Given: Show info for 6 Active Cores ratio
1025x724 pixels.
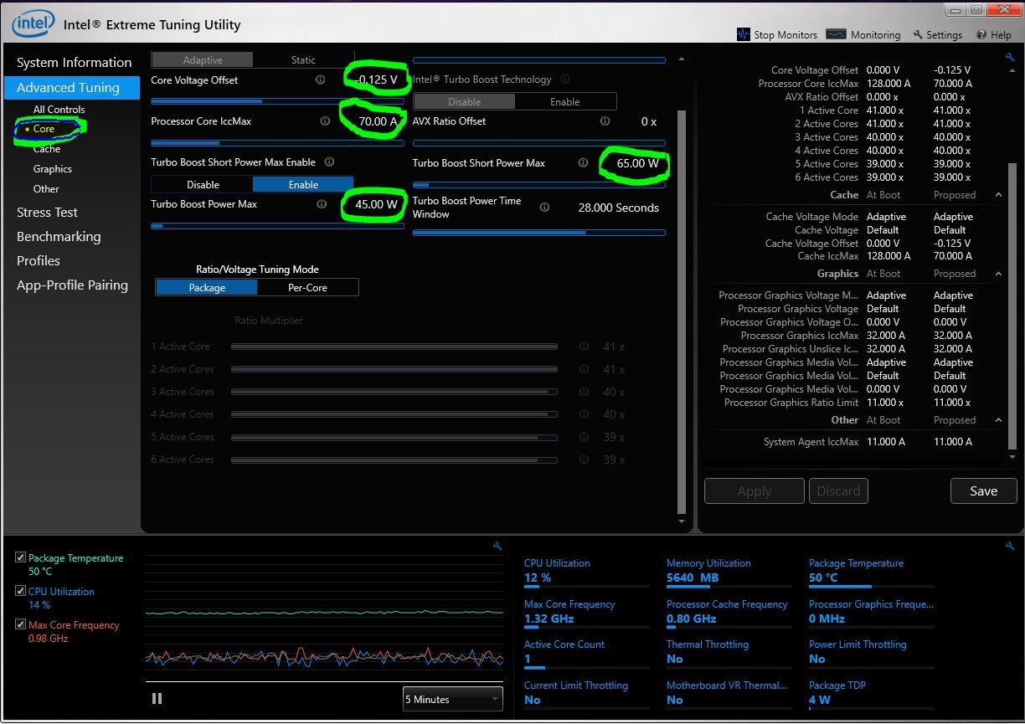Looking at the screenshot, I should coord(584,459).
